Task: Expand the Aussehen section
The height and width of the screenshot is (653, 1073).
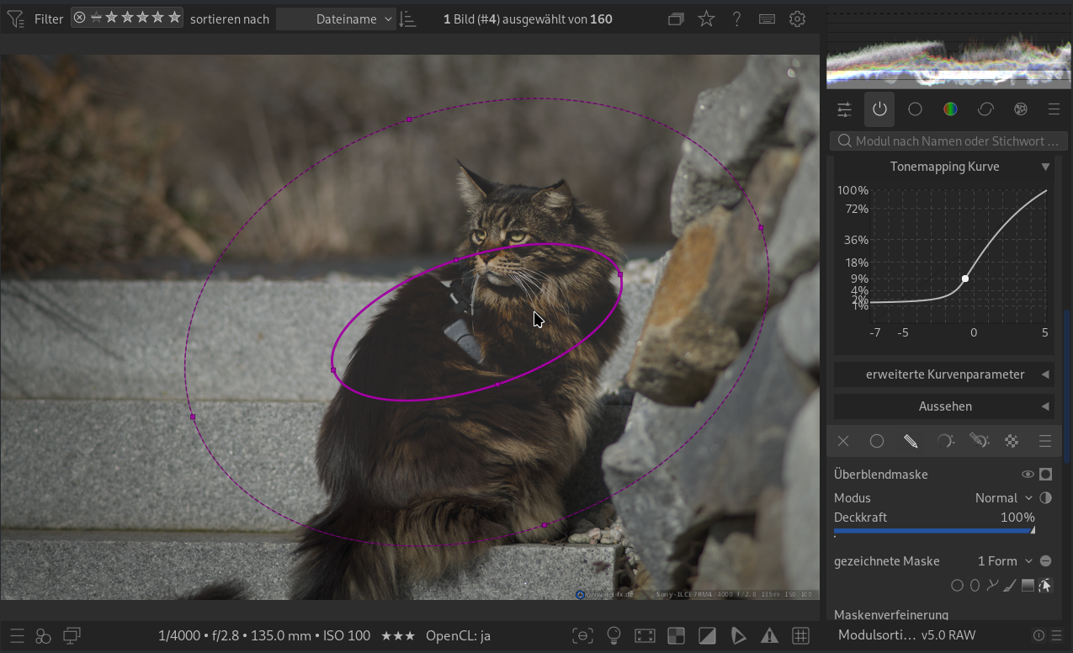Action: click(944, 406)
